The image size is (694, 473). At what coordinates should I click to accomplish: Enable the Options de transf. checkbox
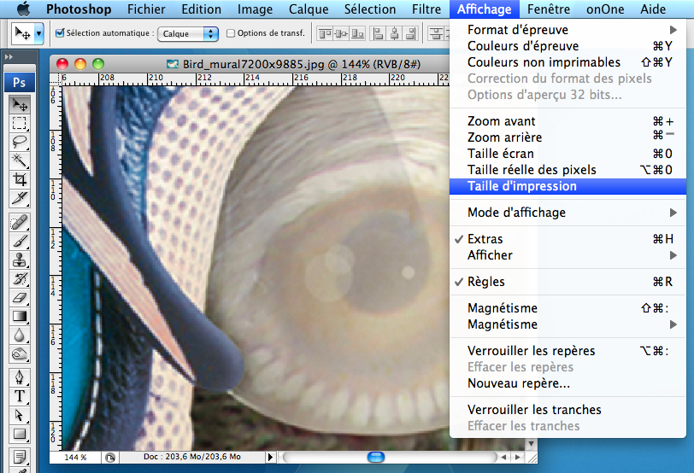(231, 33)
